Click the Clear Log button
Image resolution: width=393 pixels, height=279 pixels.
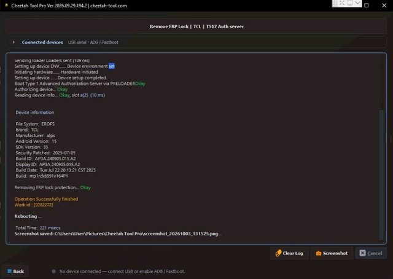tap(289, 253)
